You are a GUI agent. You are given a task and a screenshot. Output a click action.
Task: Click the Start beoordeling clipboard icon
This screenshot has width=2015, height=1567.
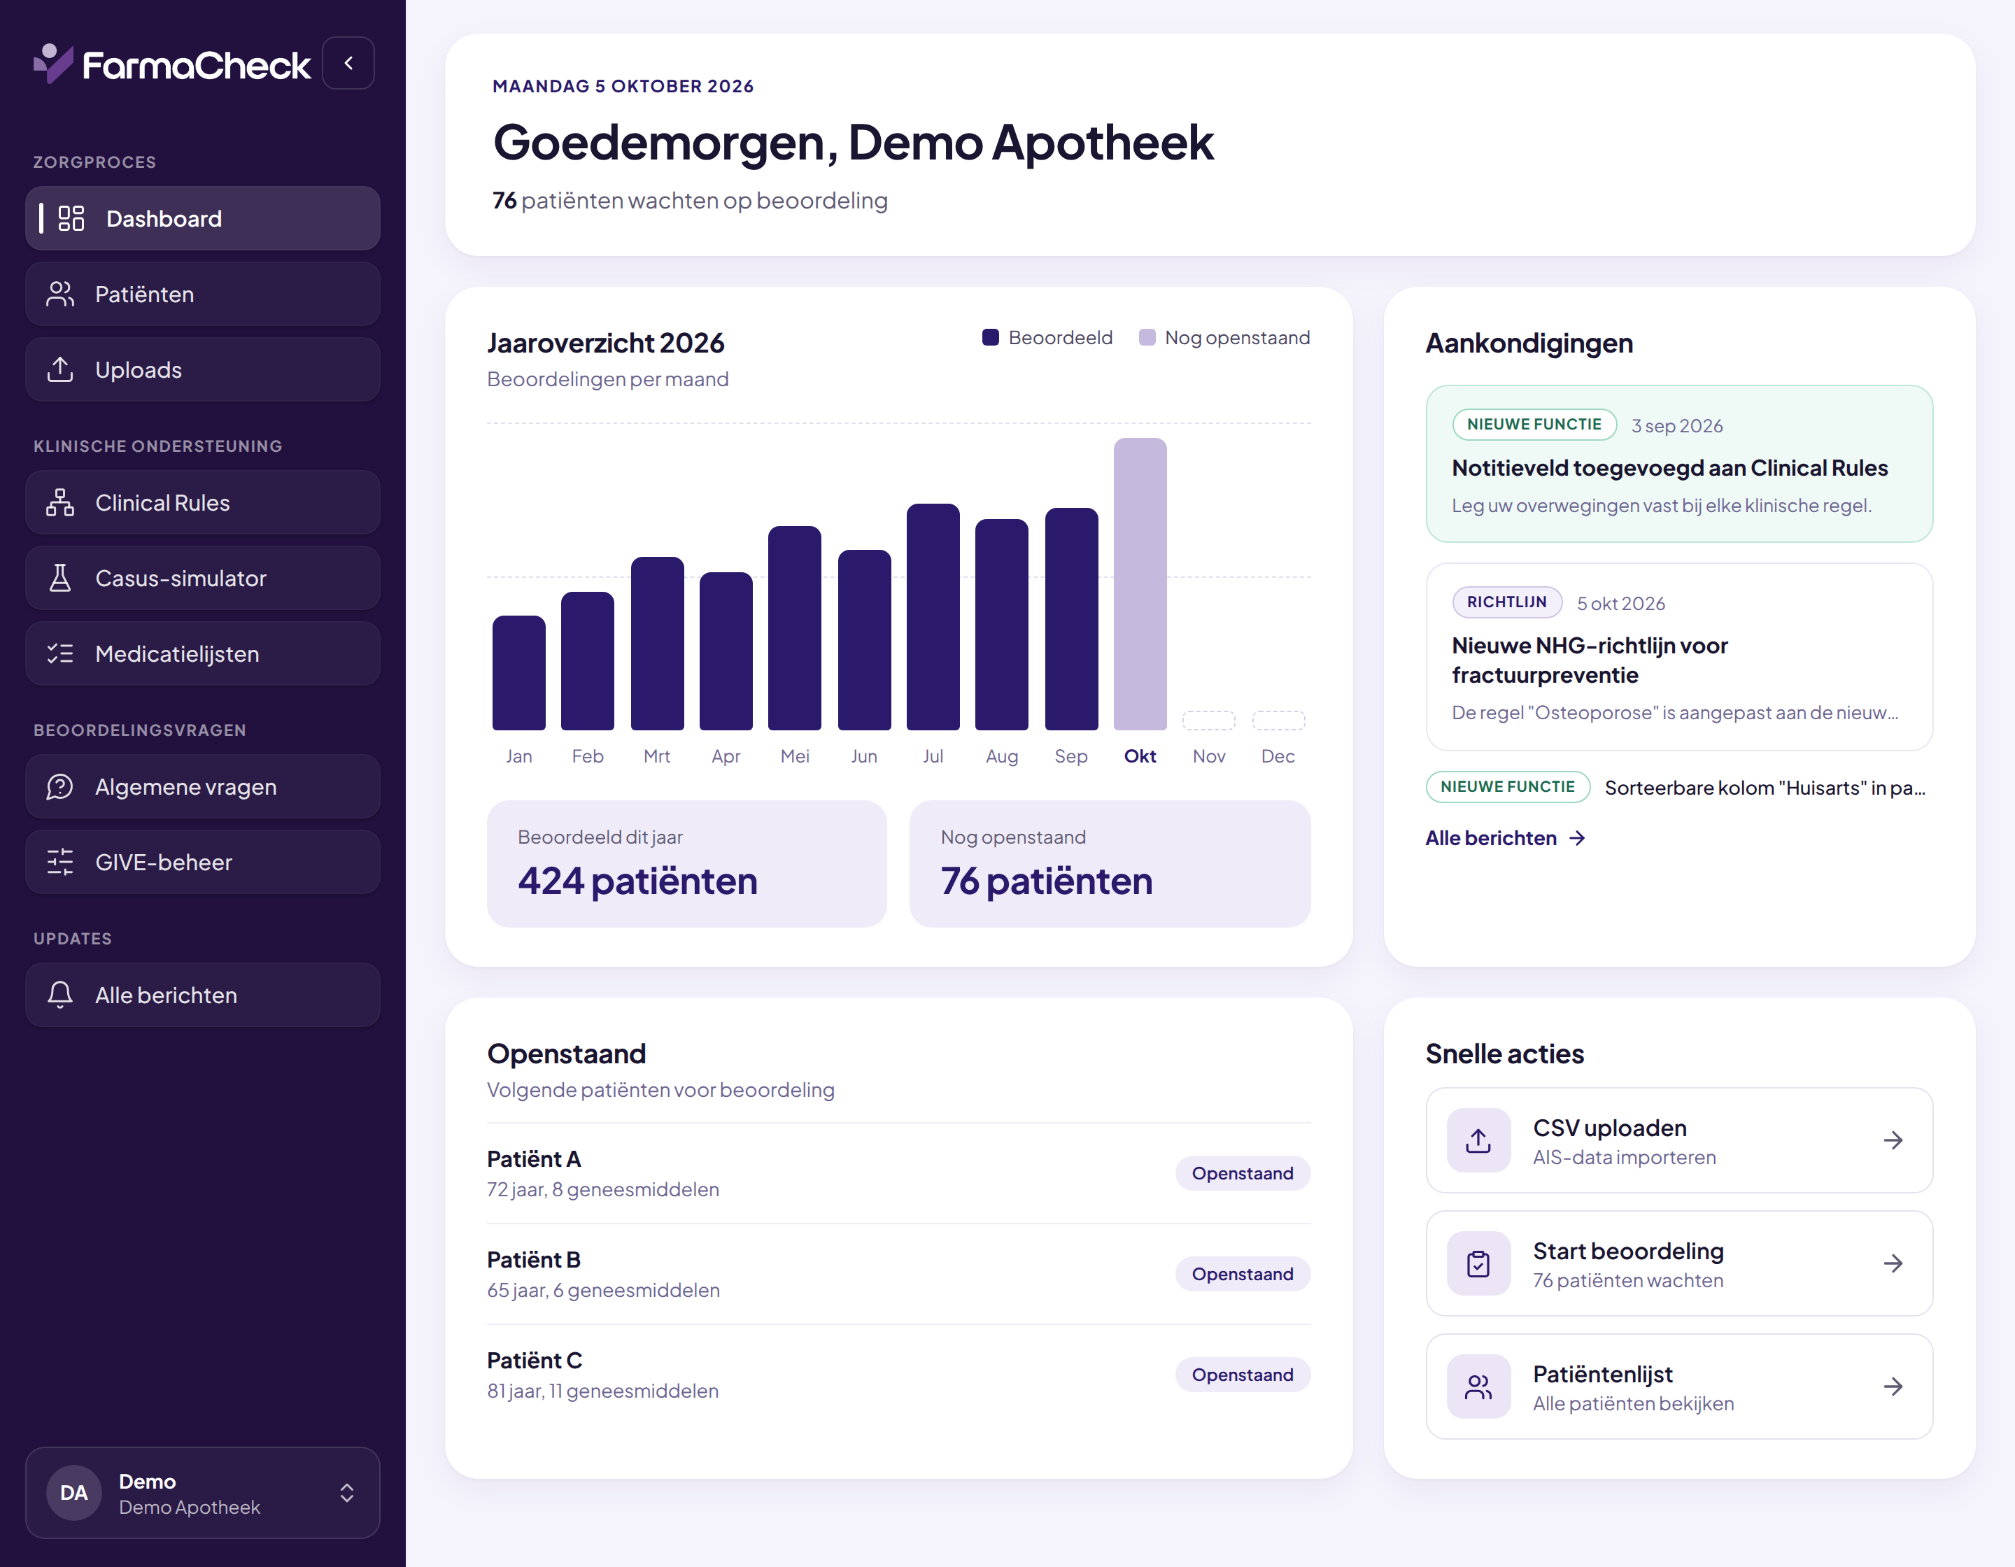1478,1263
